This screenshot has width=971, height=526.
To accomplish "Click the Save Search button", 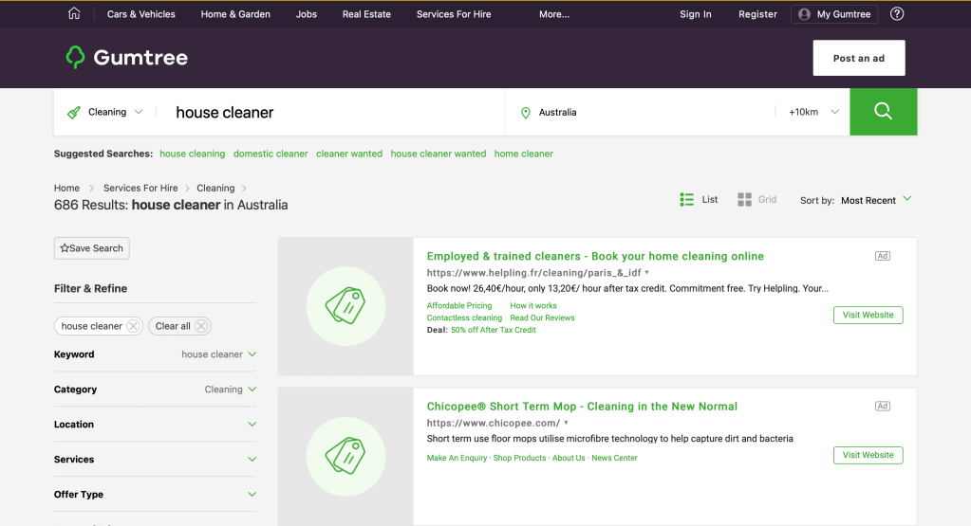I will (92, 248).
